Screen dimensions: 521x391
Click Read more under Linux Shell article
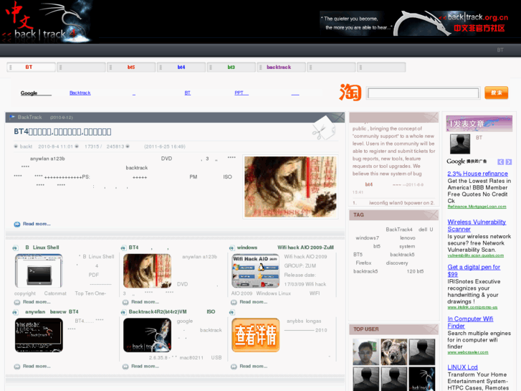37,302
